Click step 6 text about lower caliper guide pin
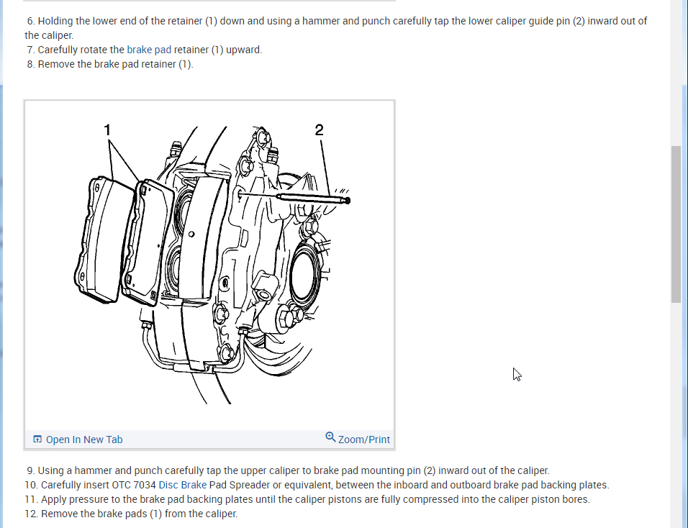Image resolution: width=688 pixels, height=528 pixels. pyautogui.click(x=335, y=28)
